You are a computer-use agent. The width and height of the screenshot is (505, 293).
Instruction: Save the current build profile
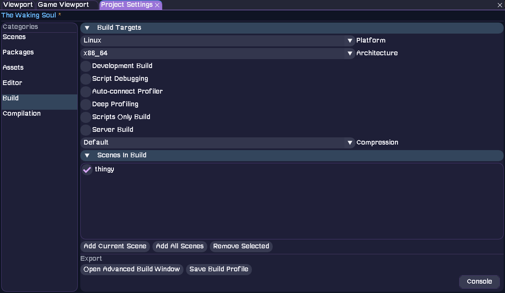tap(219, 269)
